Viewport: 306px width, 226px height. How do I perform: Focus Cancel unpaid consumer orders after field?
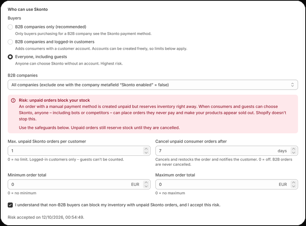(227, 151)
